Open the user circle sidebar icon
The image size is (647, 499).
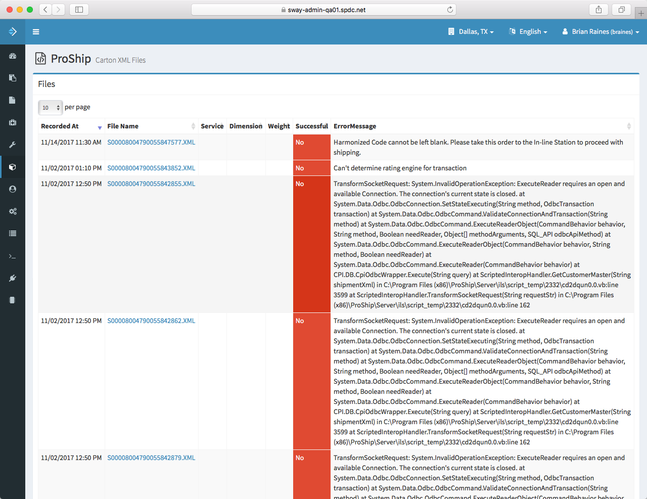click(13, 189)
